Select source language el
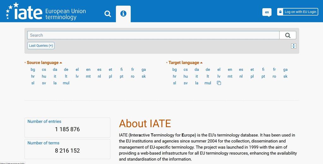323x164 pixels. tap(77, 70)
